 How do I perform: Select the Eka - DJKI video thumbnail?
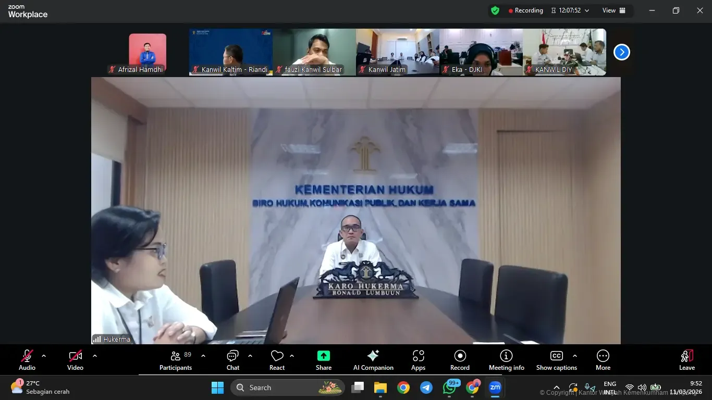point(481,52)
